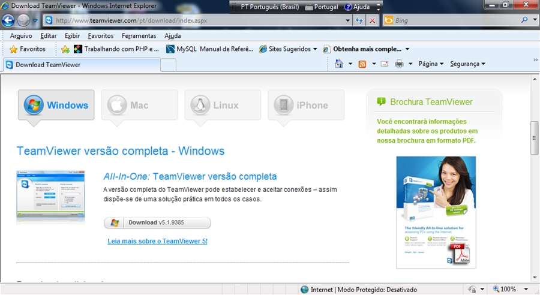The height and width of the screenshot is (295, 540).
Task: Click the PT Português (Brasil) language bar item
Action: 269,7
